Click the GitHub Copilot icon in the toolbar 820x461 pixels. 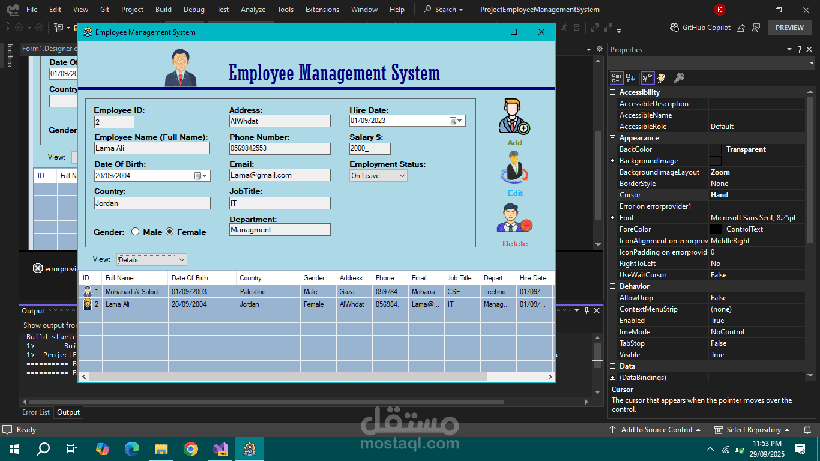674,27
